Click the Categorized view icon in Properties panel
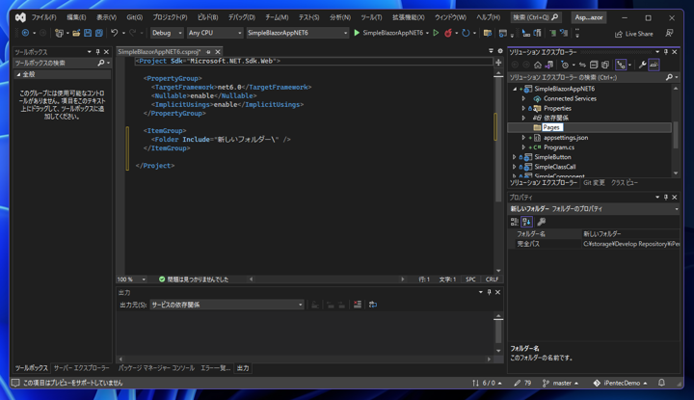The height and width of the screenshot is (400, 694). click(515, 222)
